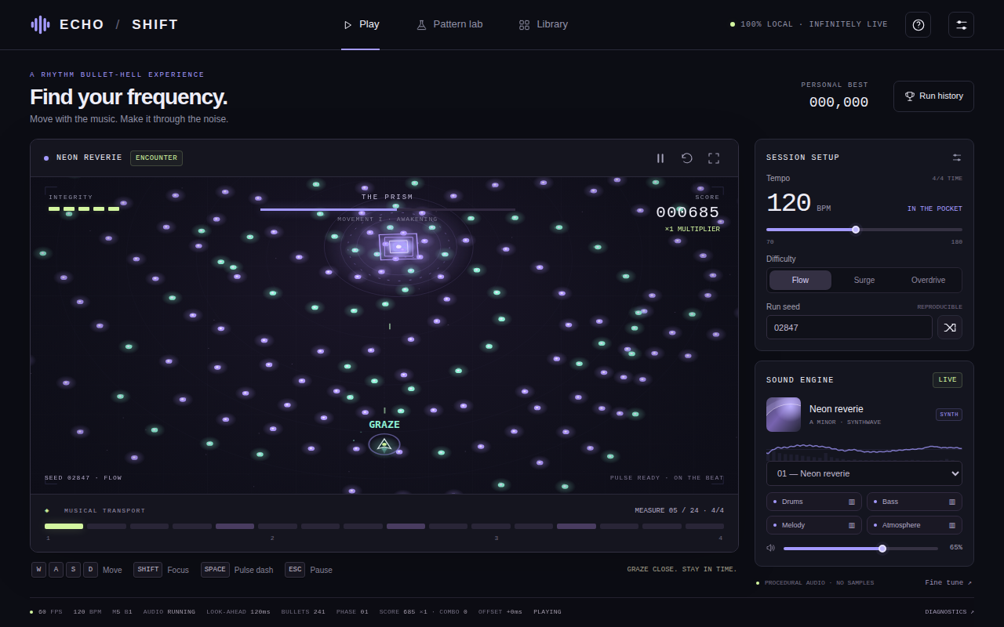The image size is (1004, 627).
Task: Adjust the volume slider
Action: [860, 549]
